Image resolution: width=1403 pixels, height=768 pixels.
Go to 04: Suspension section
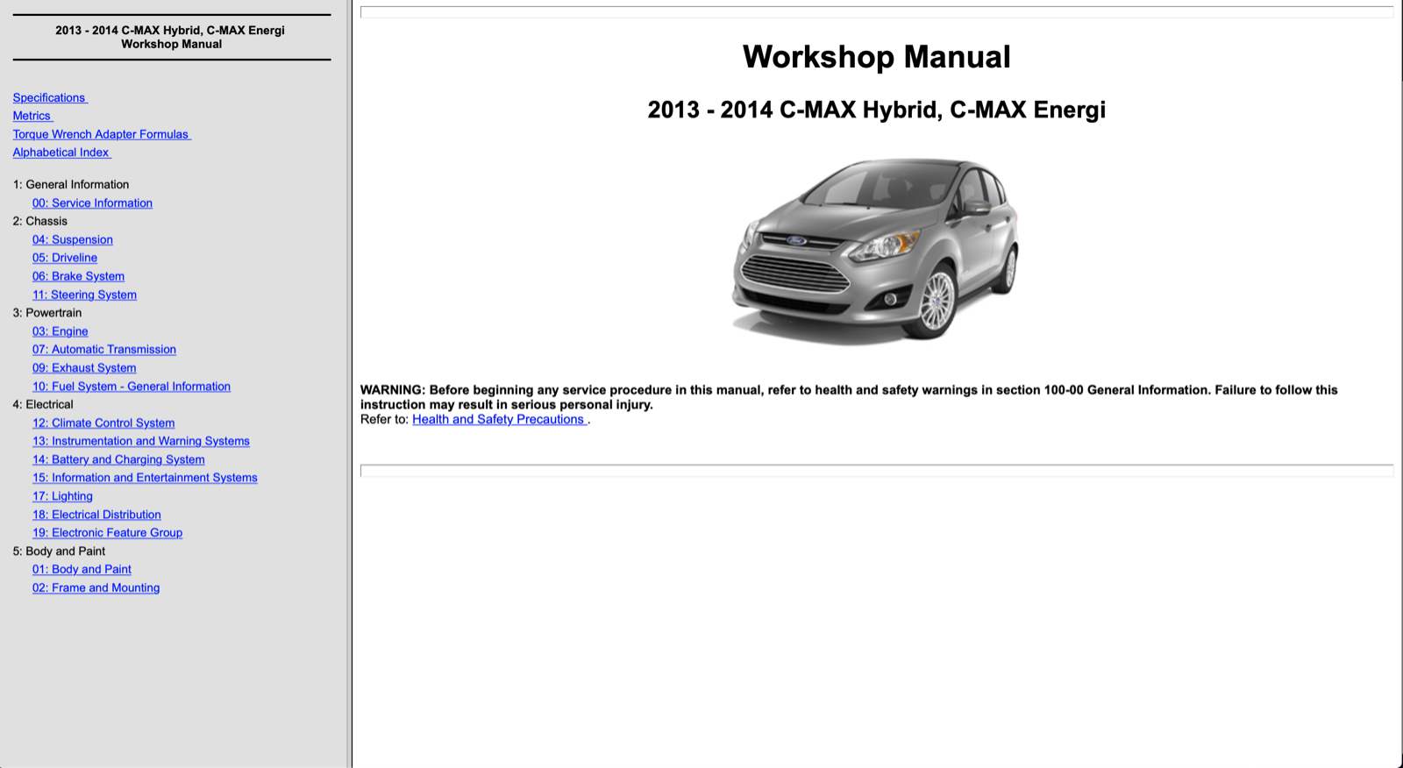click(x=72, y=239)
